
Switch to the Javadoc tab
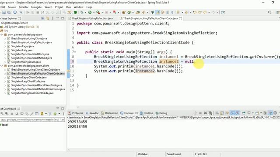[92, 113]
